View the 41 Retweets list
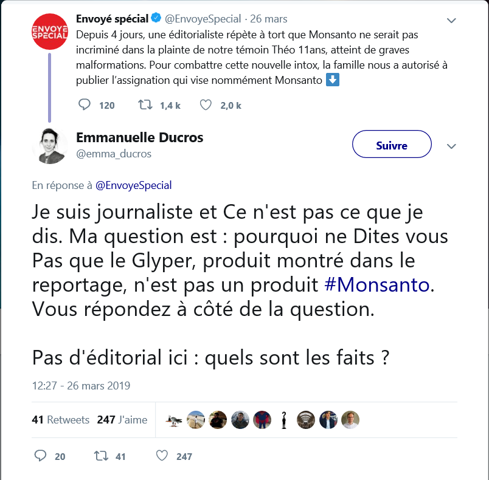 point(60,420)
